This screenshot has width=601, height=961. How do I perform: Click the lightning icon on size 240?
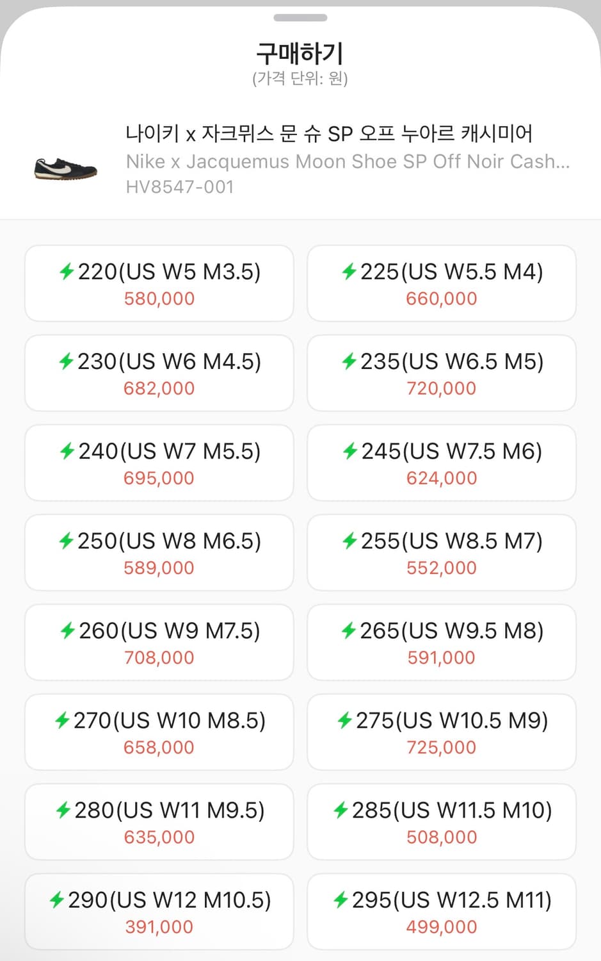coord(67,452)
